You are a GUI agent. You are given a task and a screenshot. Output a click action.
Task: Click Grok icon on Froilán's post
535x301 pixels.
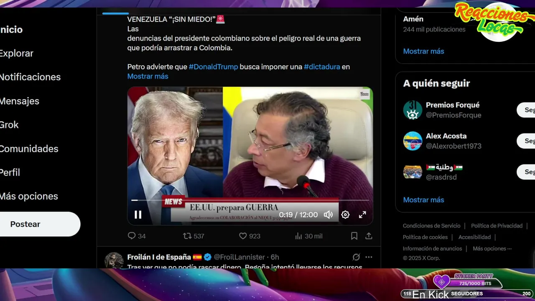356,257
